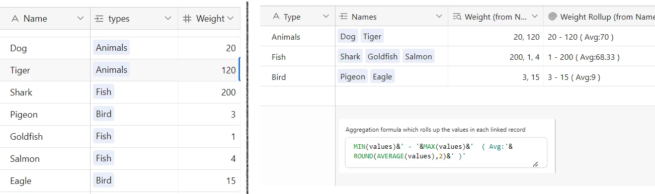The width and height of the screenshot is (655, 194).
Task: Click the Eagle linked record chip
Action: coord(382,76)
